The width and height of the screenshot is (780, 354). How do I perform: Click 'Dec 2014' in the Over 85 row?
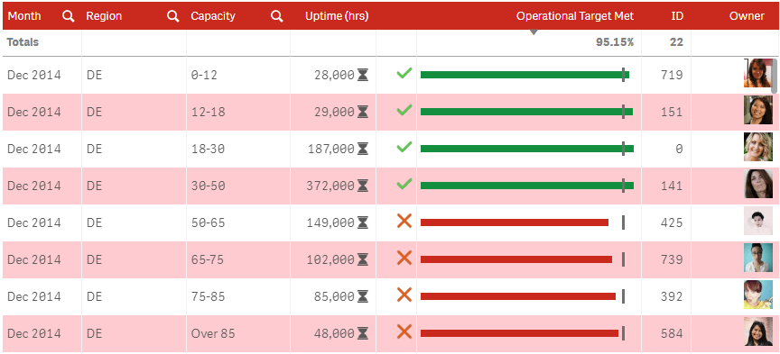point(34,333)
